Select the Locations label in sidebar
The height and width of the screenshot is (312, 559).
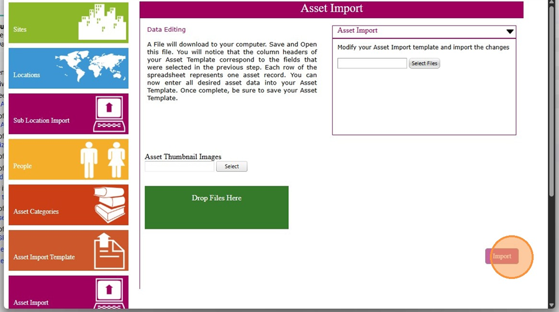click(x=27, y=75)
